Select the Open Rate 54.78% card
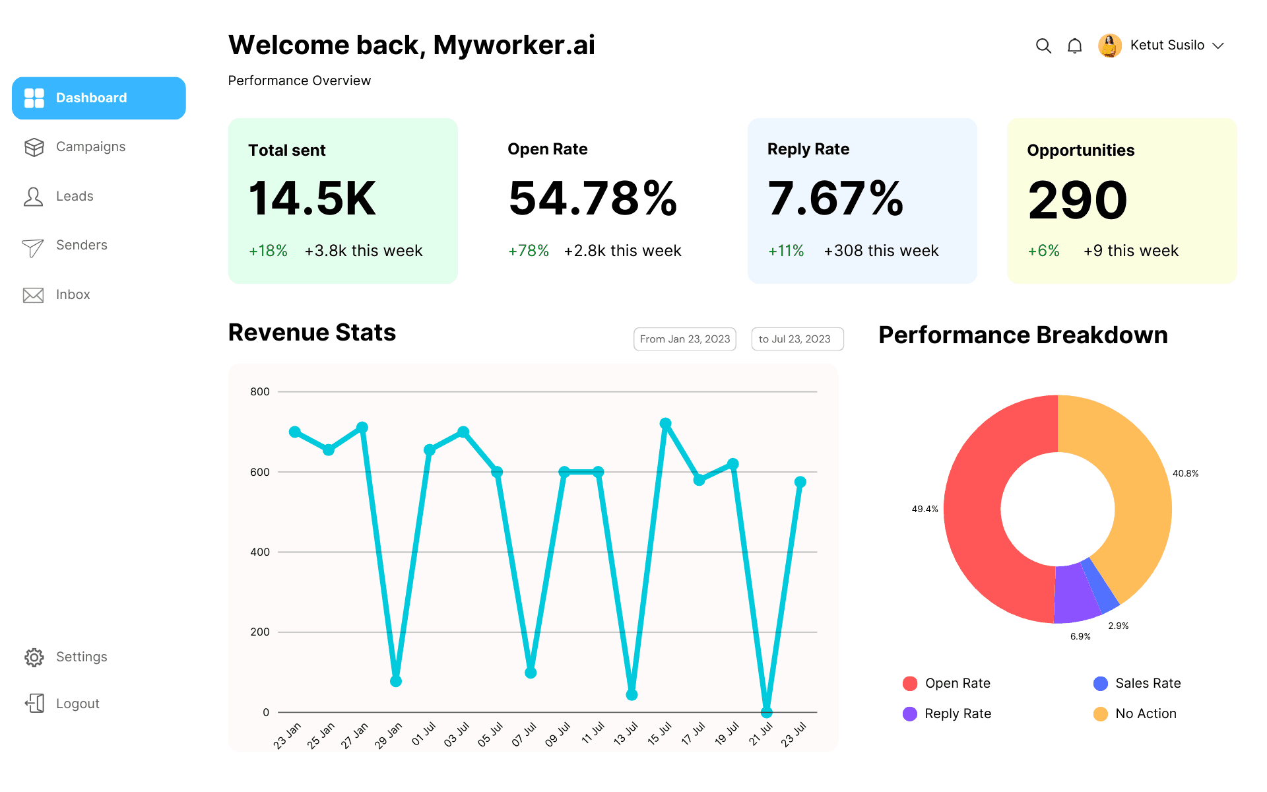This screenshot has width=1267, height=792. click(602, 201)
